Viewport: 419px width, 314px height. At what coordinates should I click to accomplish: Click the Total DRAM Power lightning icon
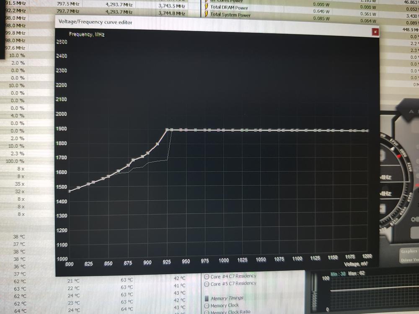207,7
